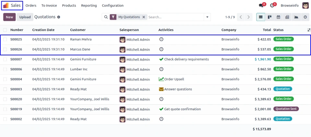Tick the checkbox for order S00025
This screenshot has width=311, height=137.
(5, 40)
